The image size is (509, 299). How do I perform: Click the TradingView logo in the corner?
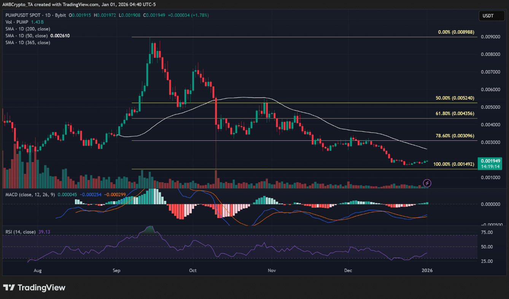pos(34,288)
